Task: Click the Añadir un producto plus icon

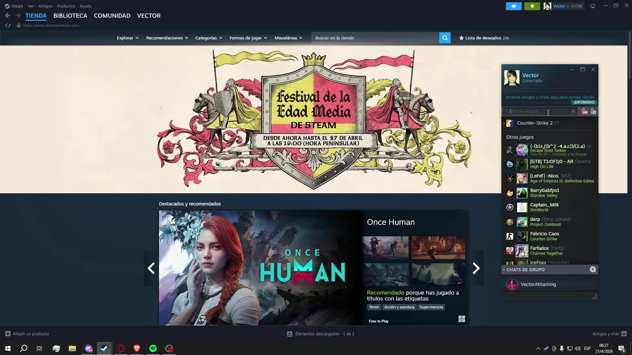Action: tap(7, 334)
